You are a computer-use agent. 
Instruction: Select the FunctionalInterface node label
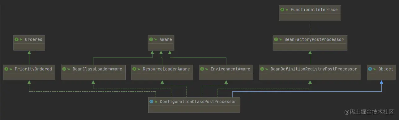[x=314, y=10]
